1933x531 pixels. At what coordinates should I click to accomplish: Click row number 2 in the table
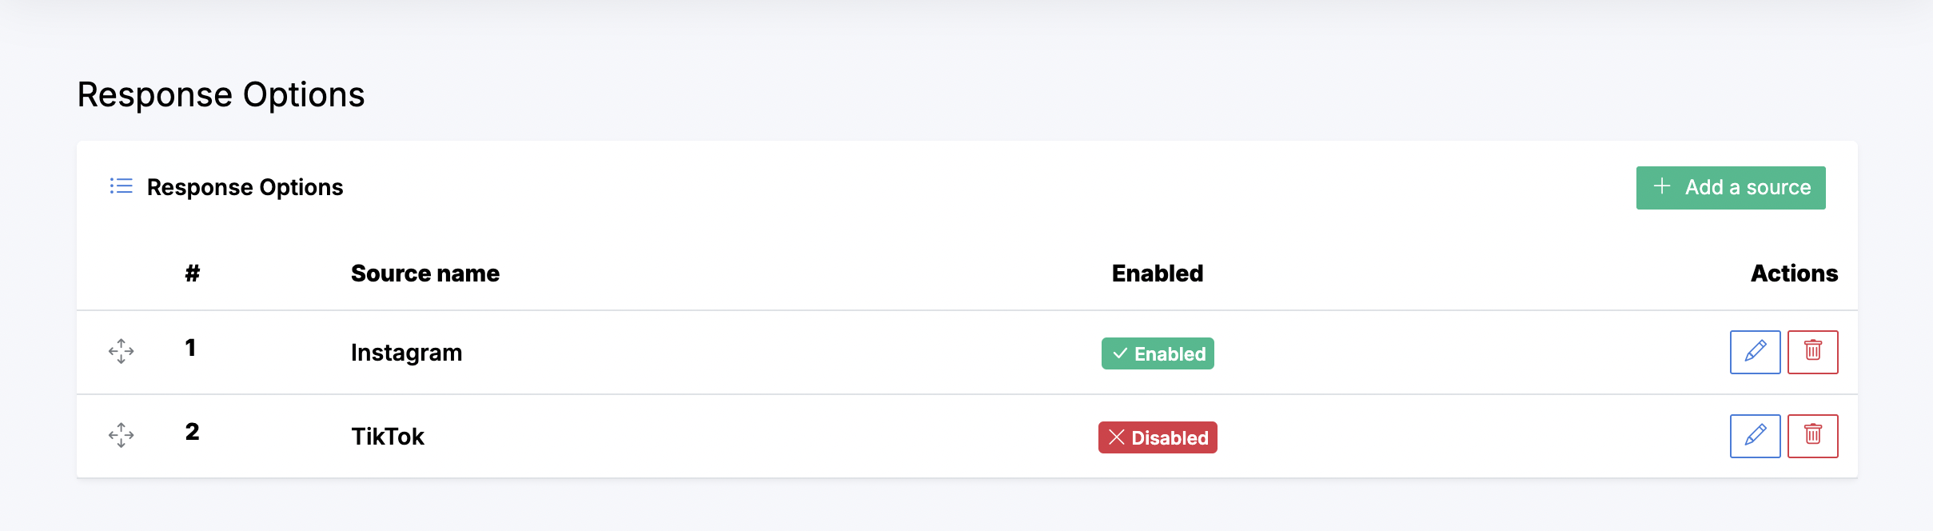click(192, 432)
